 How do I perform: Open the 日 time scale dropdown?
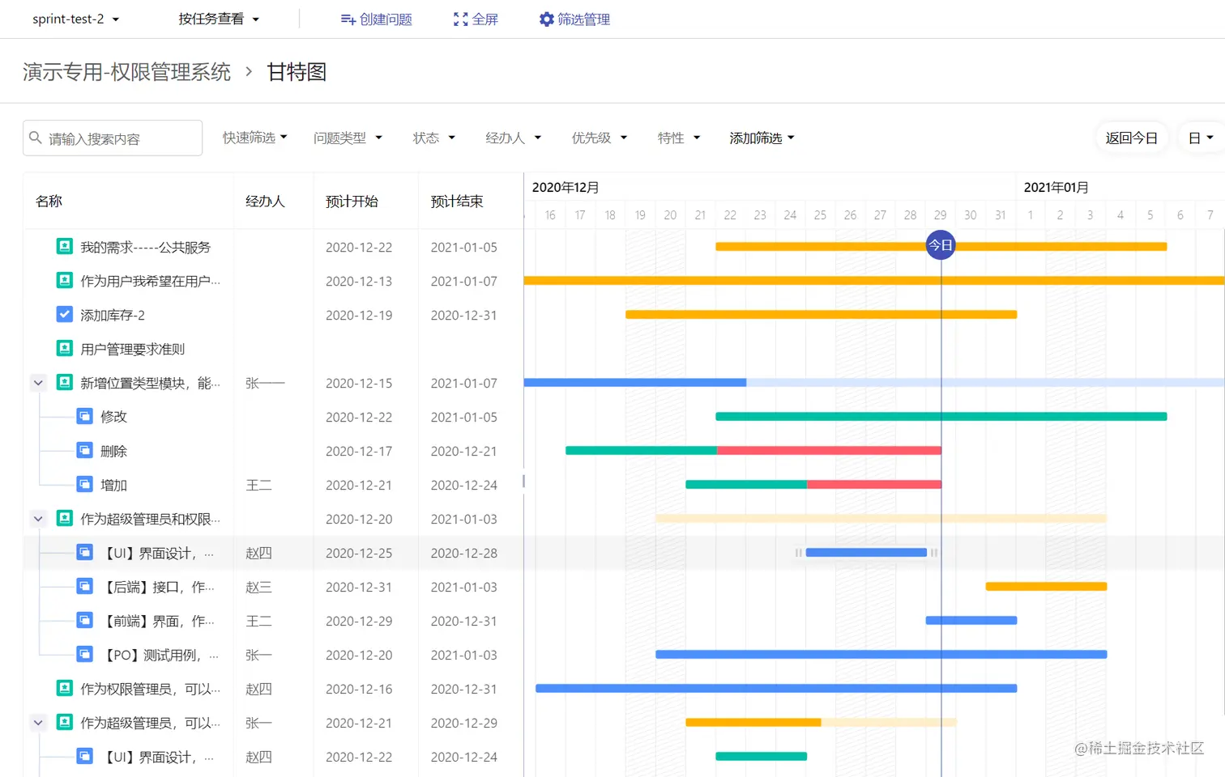pos(1200,138)
